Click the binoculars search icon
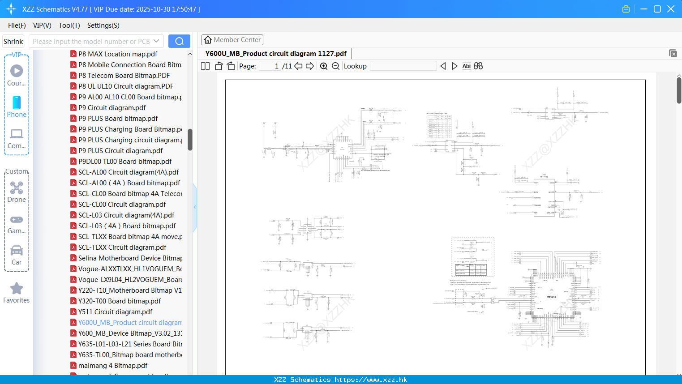 (478, 66)
